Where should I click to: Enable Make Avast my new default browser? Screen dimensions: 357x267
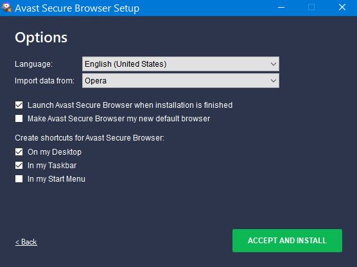point(19,119)
